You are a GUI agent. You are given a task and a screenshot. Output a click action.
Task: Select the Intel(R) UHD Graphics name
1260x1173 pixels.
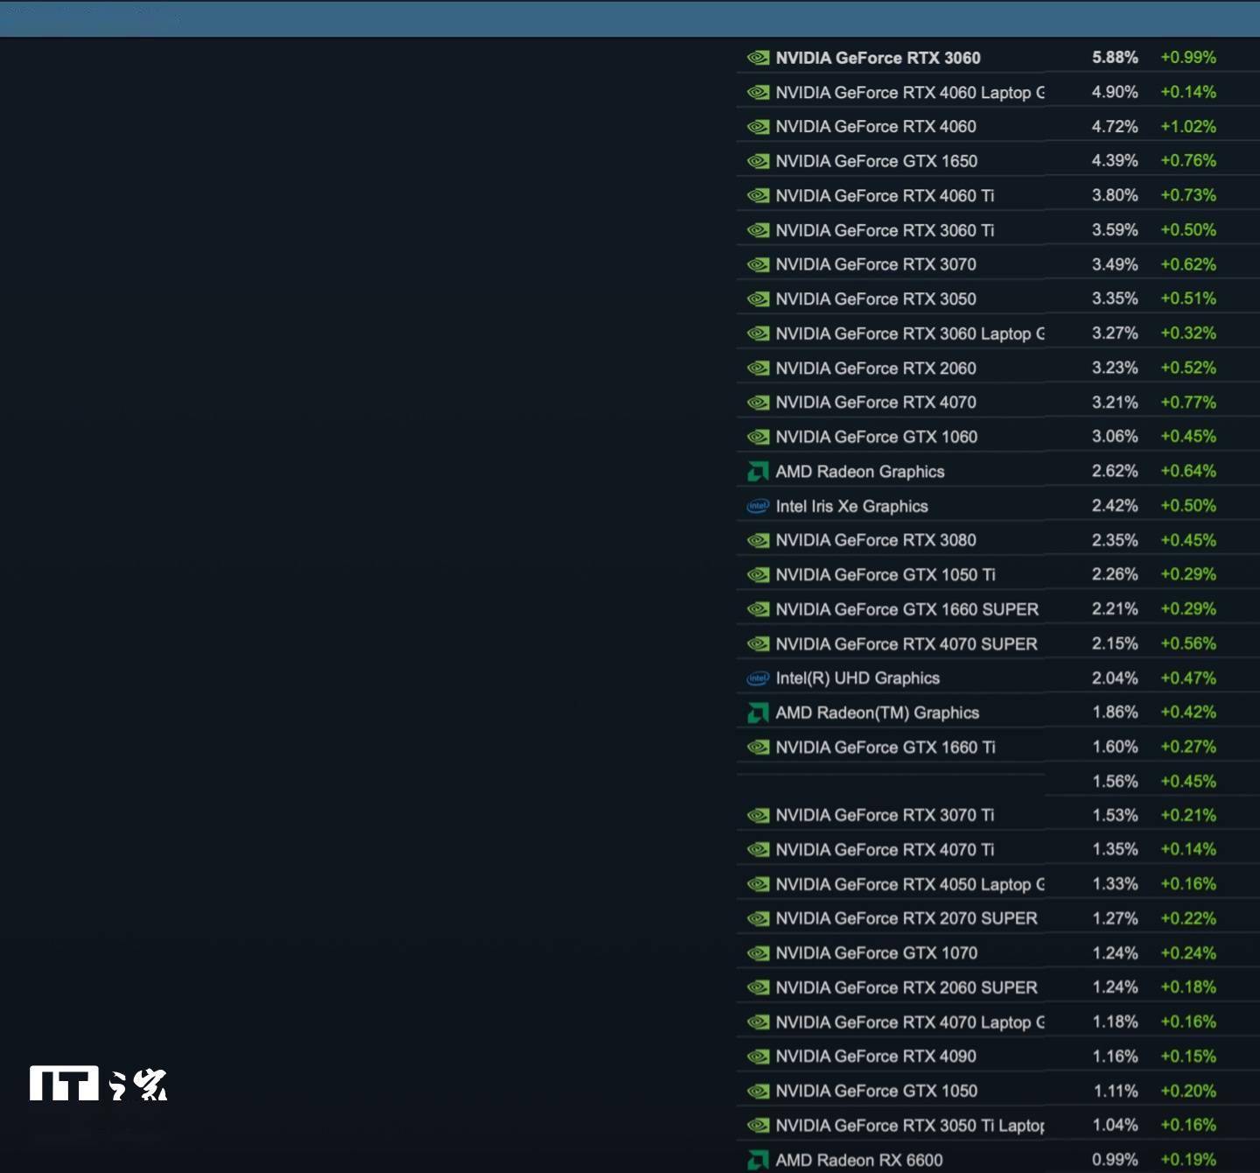click(857, 678)
